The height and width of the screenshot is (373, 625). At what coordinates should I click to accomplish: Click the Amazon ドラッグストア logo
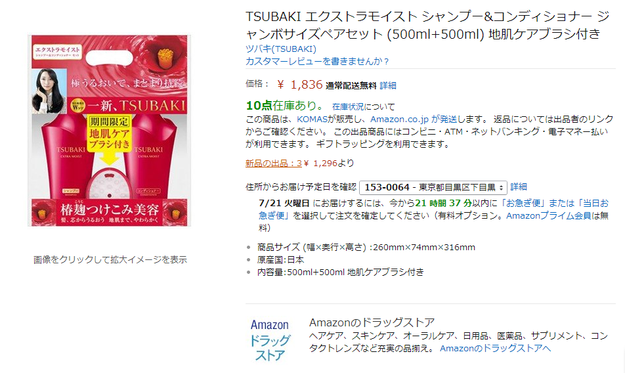[x=270, y=340]
